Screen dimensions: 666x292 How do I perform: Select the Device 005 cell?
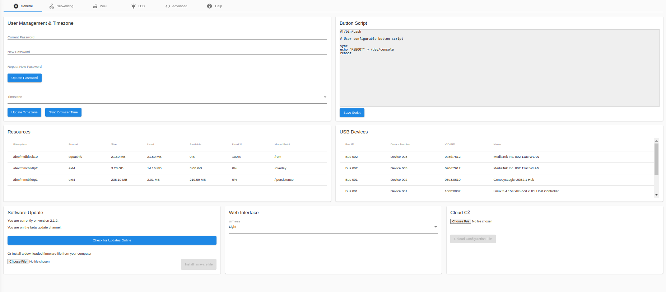pyautogui.click(x=399, y=168)
